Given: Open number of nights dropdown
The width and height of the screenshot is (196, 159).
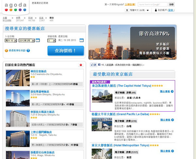Looking at the screenshot, I should click(52, 41).
